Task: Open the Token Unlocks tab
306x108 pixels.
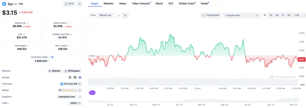Action: (x=141, y=4)
